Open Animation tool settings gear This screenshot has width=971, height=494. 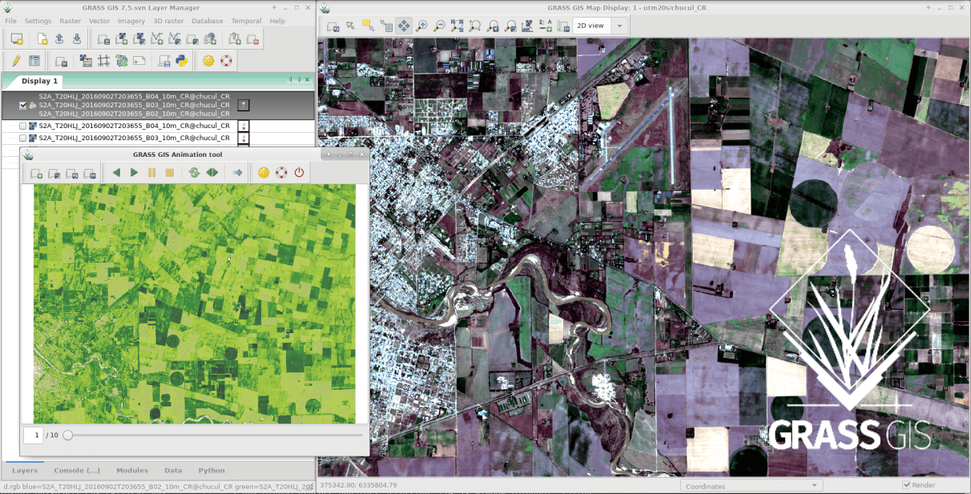click(x=264, y=172)
